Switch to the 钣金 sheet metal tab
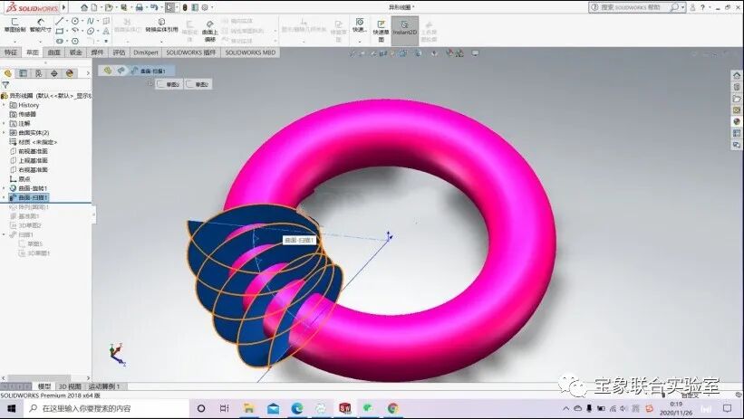This screenshot has height=419, width=744. 76,52
